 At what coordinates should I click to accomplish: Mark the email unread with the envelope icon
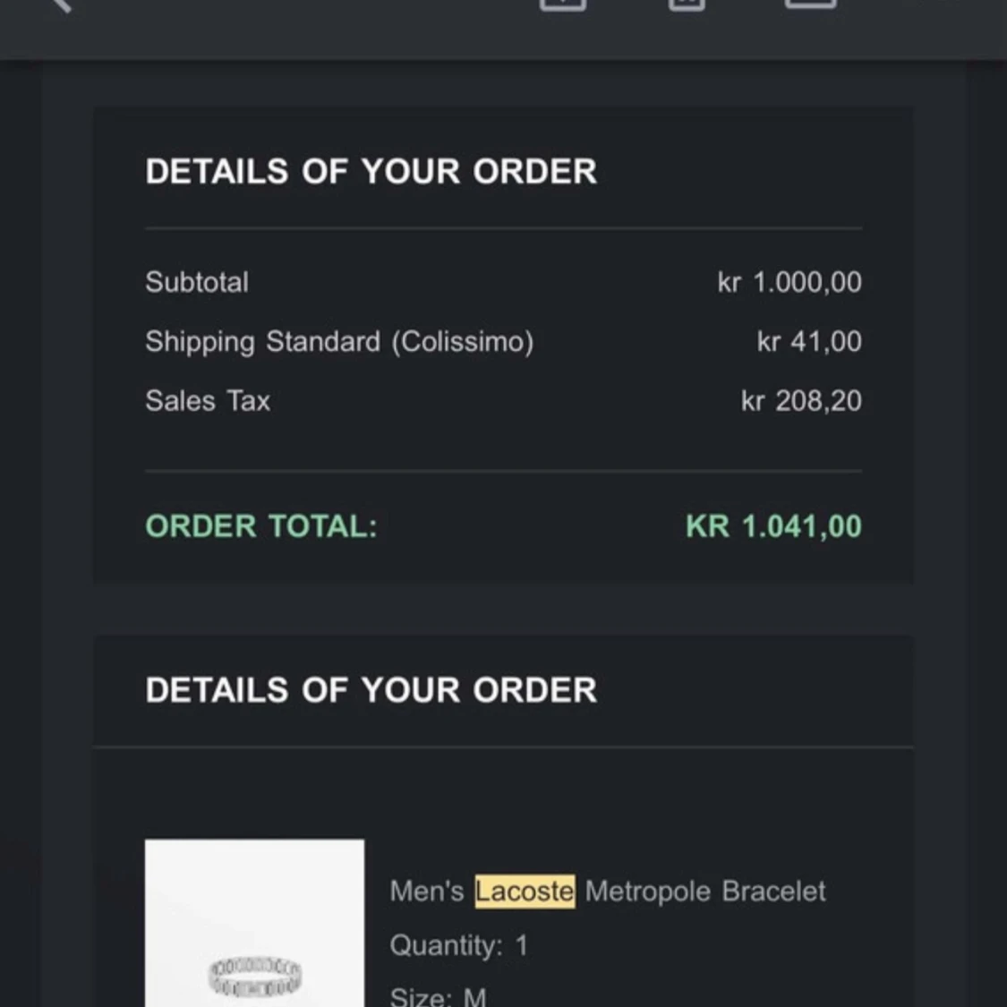[810, 4]
